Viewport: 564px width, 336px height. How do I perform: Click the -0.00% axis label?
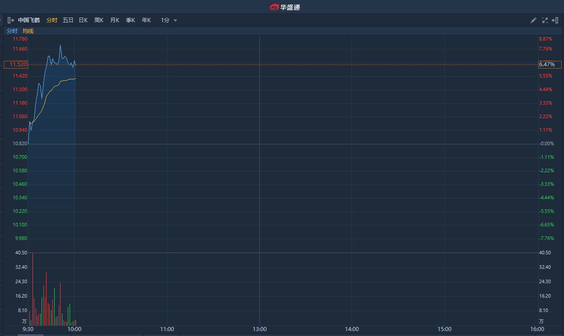click(546, 143)
